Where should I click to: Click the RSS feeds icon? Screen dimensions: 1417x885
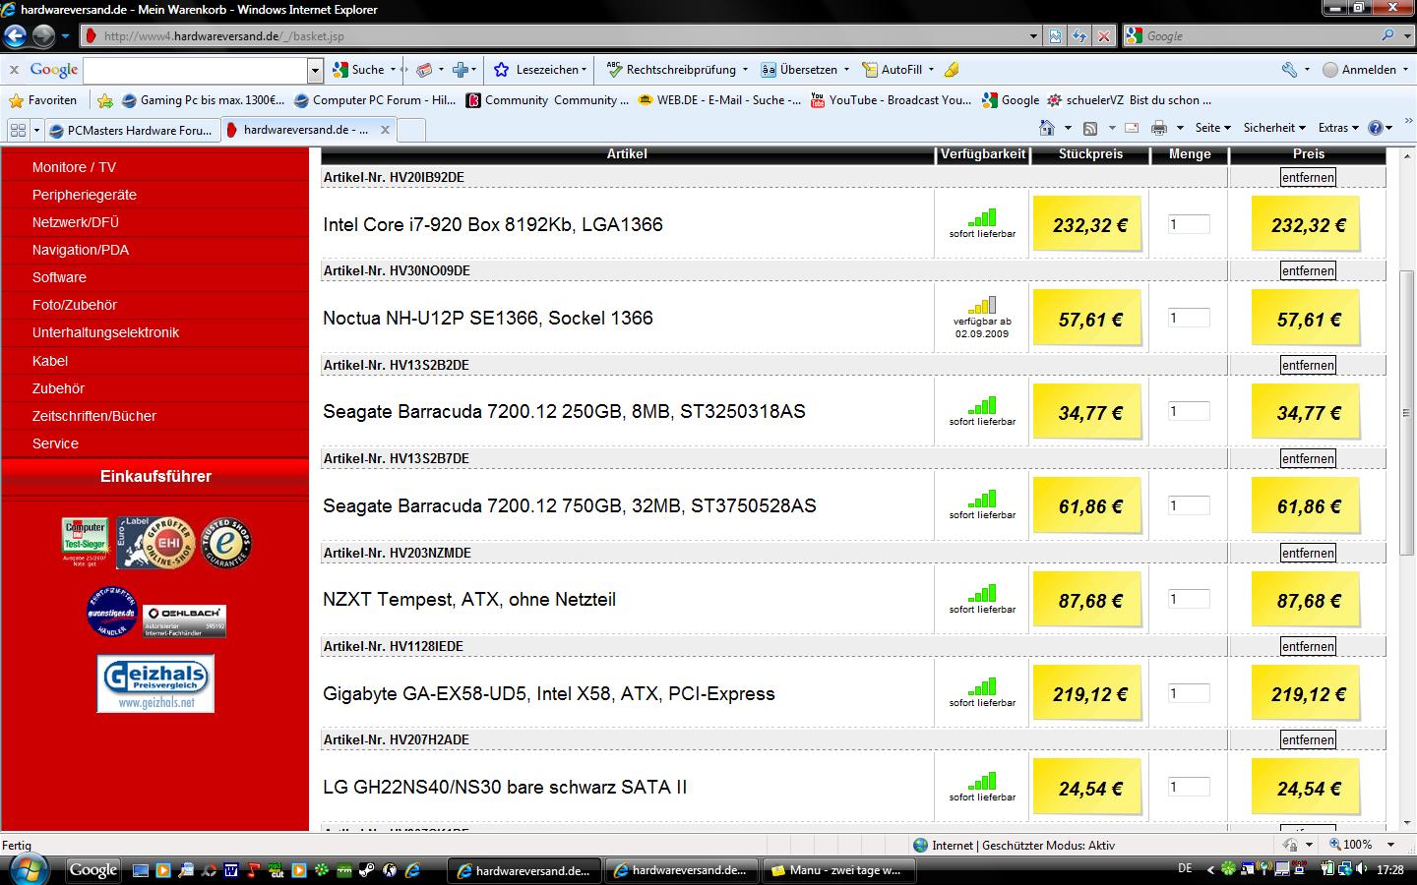tap(1089, 128)
